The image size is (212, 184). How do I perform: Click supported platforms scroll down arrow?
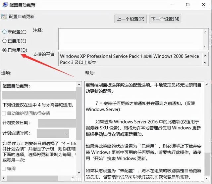tap(205, 63)
